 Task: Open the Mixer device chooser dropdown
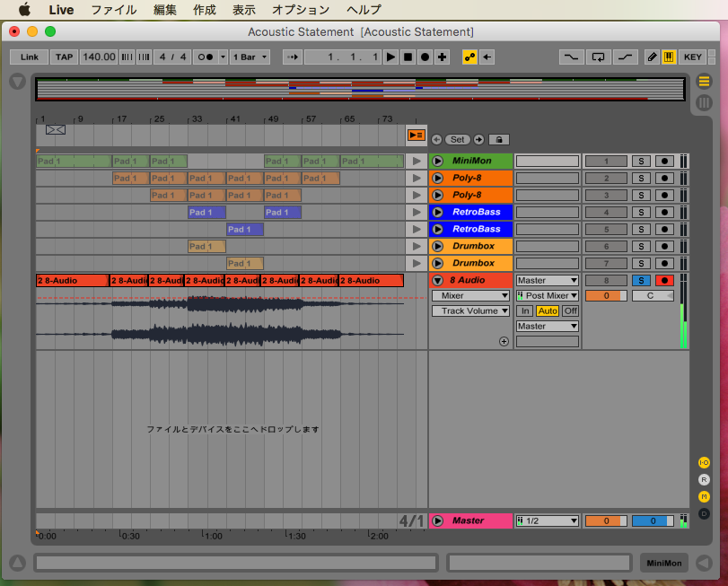[x=470, y=295]
